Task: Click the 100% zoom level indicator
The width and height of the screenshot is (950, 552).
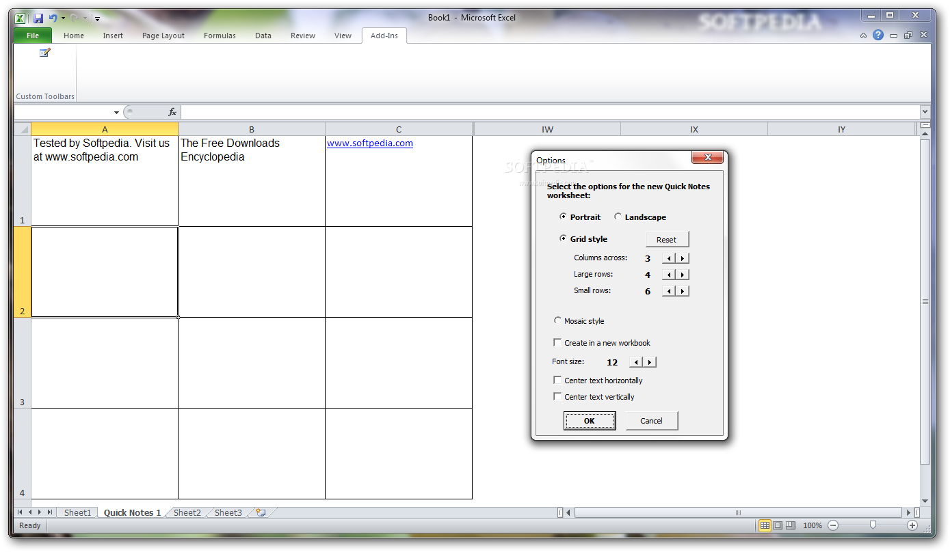Action: 813,525
